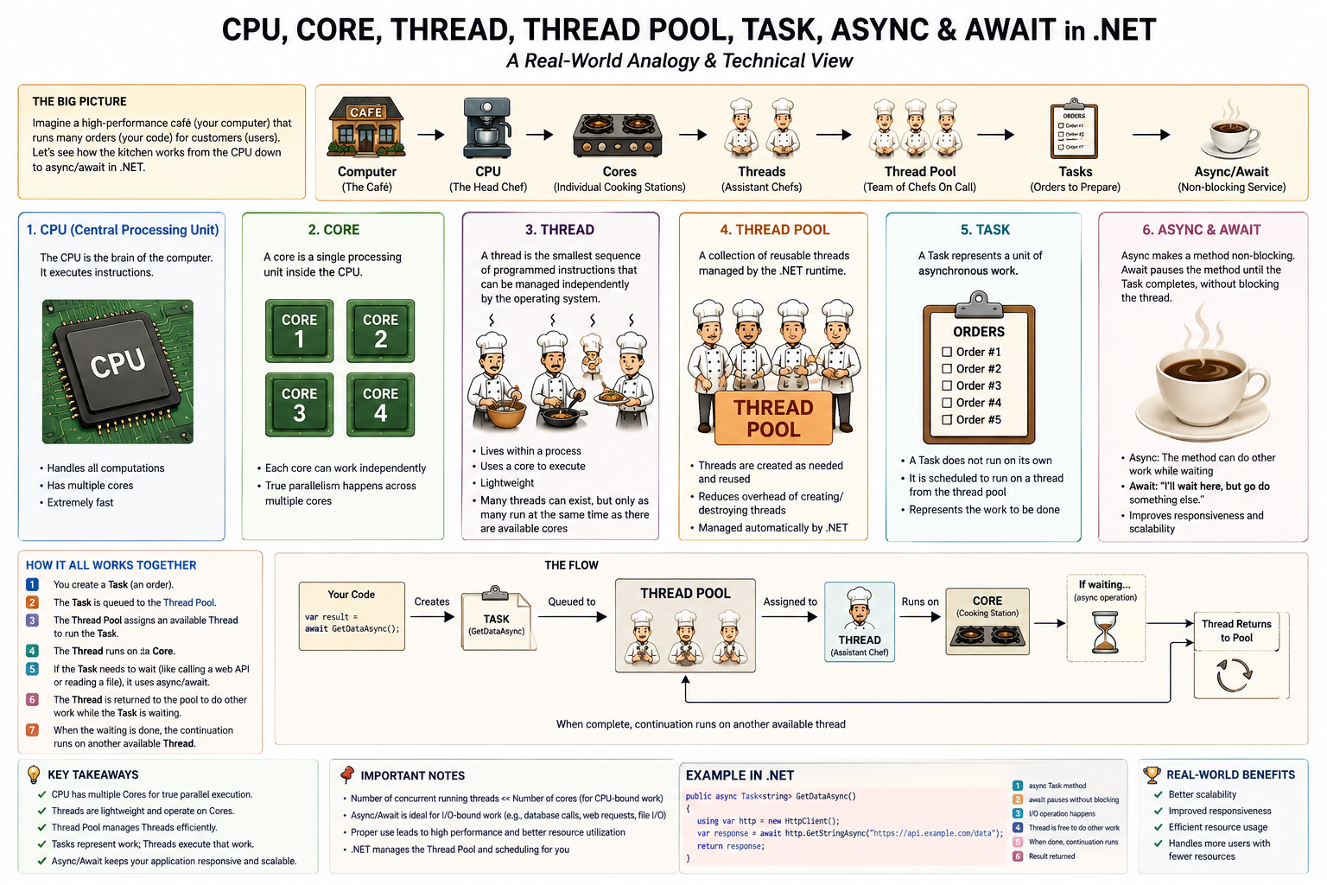The width and height of the screenshot is (1327, 885).
Task: Click the circular arrows icon under Thread Returns to Pool
Action: tap(1235, 676)
